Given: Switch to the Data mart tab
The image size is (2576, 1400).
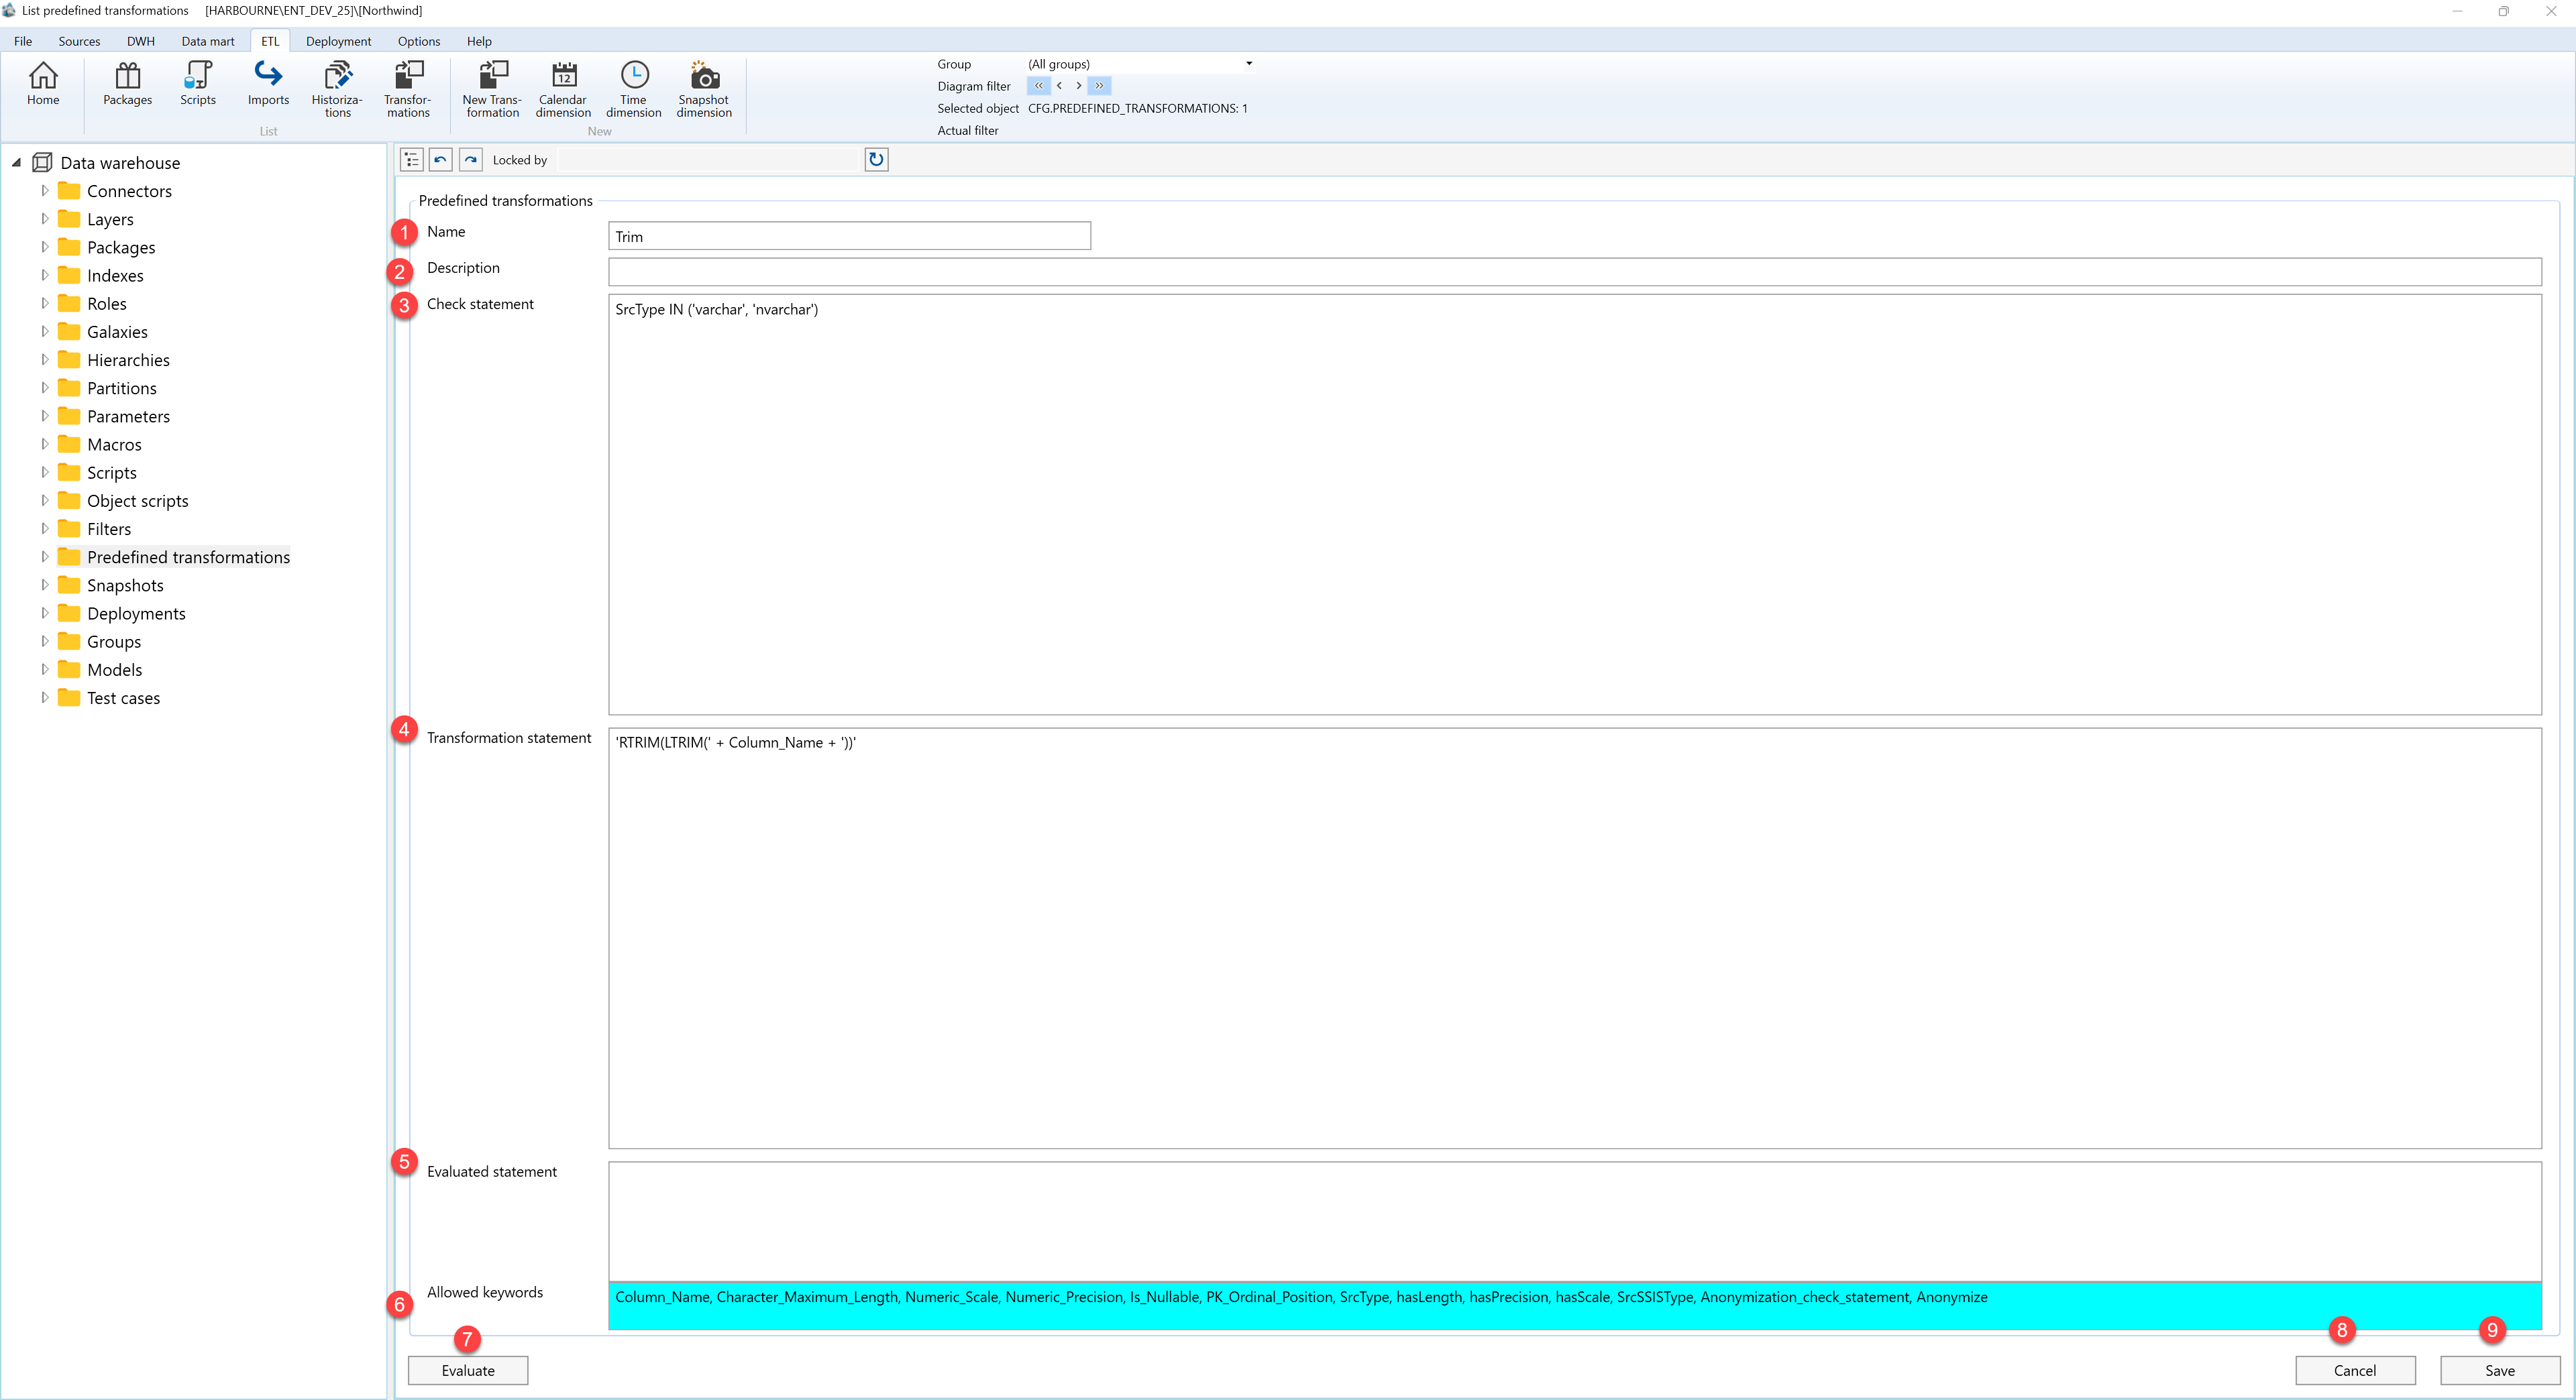Looking at the screenshot, I should (x=208, y=41).
